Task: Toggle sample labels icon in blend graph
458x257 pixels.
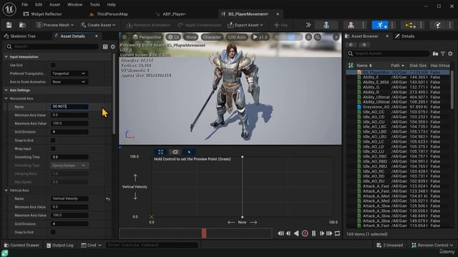Action: click(x=175, y=152)
